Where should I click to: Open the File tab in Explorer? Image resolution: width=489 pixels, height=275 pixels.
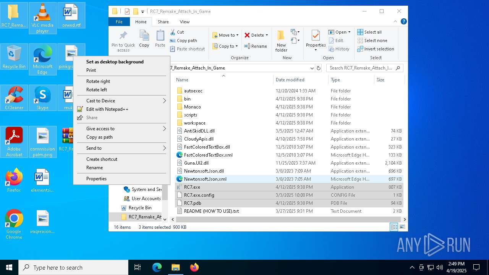tap(119, 22)
